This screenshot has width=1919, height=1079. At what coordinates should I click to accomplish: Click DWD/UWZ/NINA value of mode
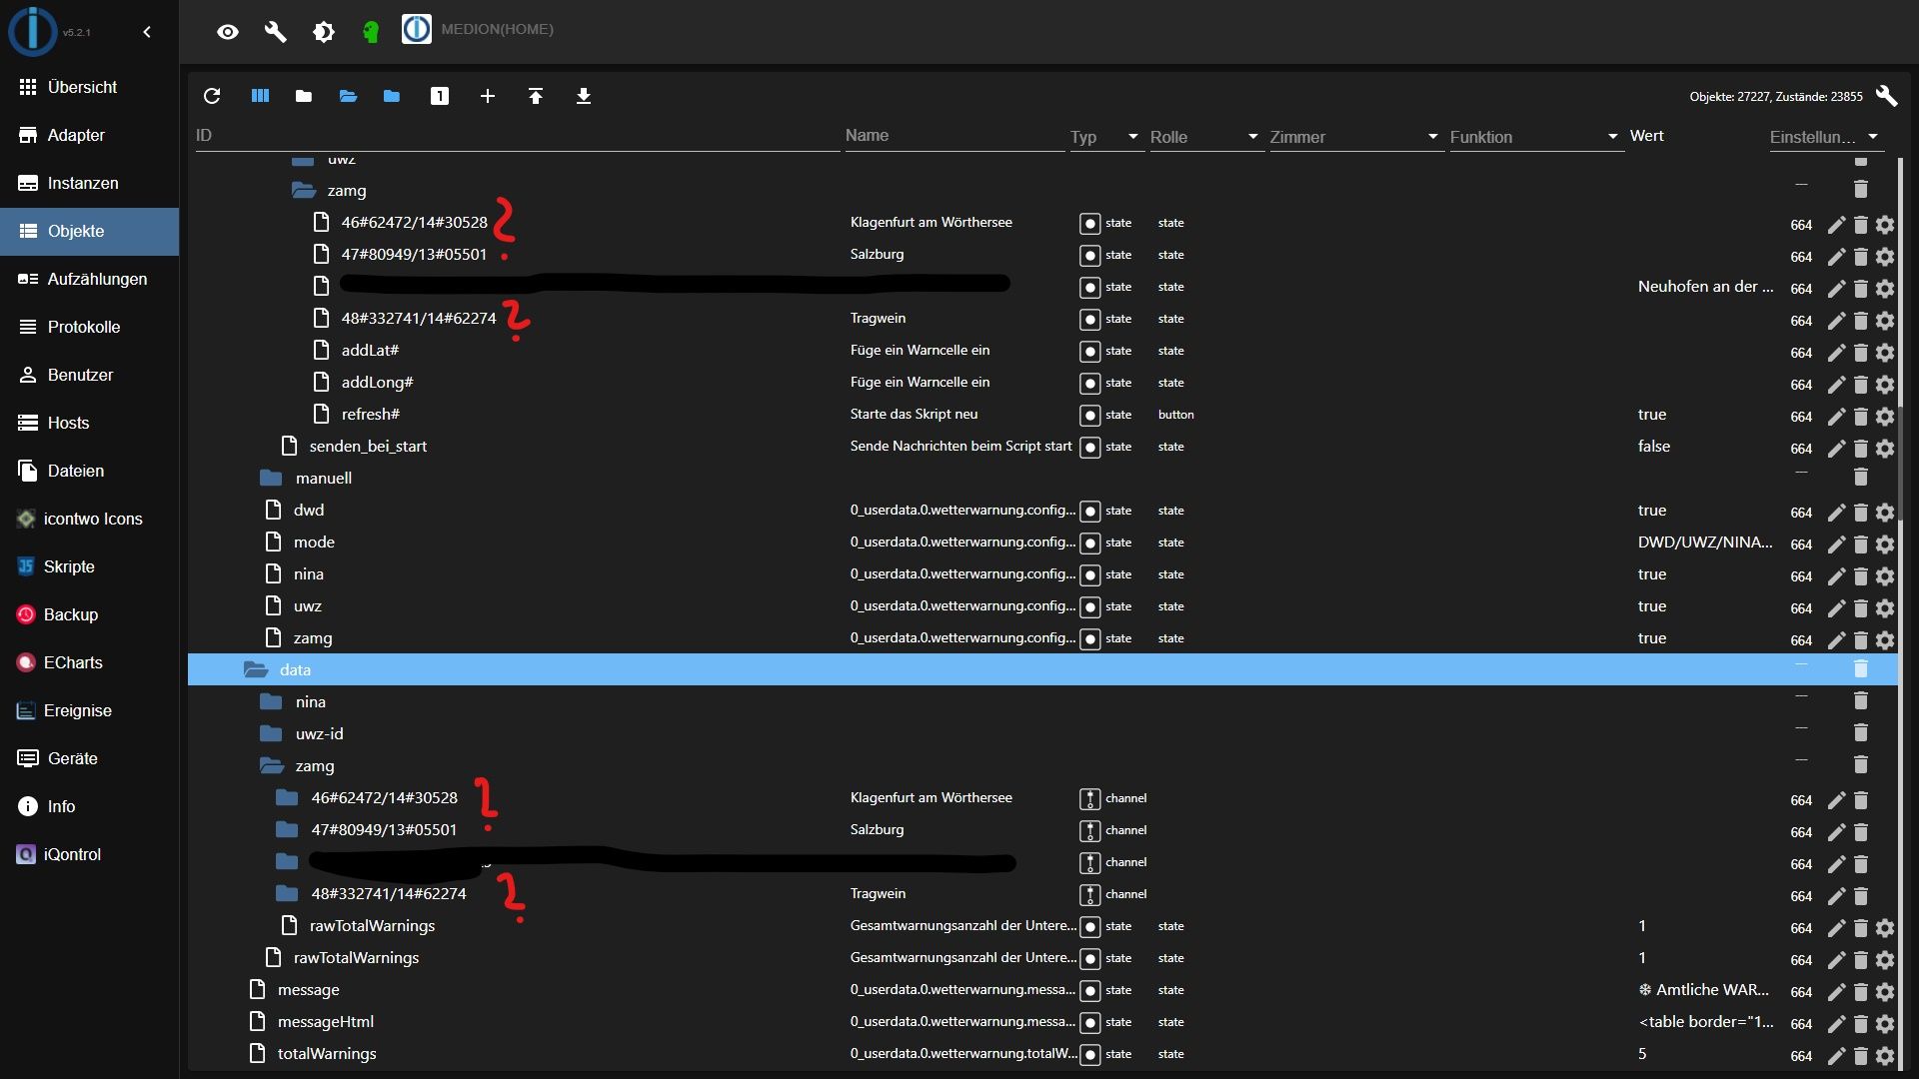(1705, 541)
